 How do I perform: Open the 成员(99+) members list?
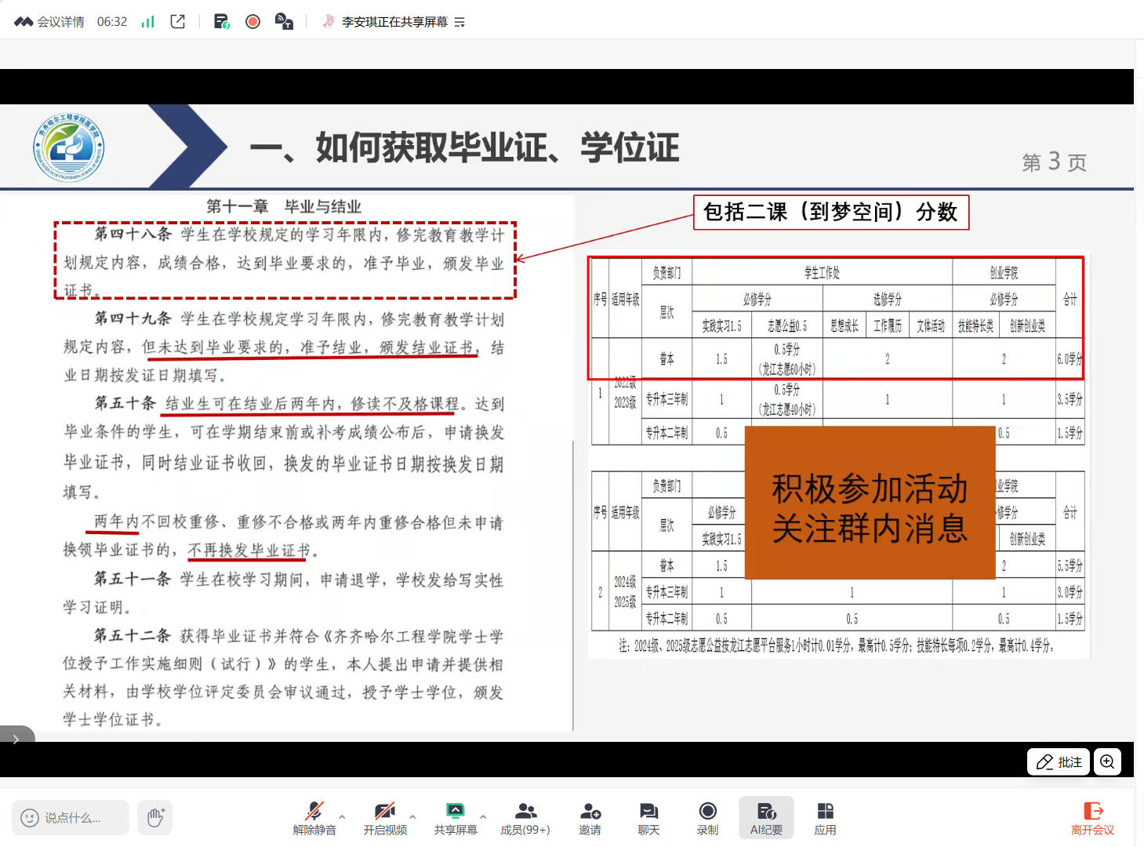point(525,818)
